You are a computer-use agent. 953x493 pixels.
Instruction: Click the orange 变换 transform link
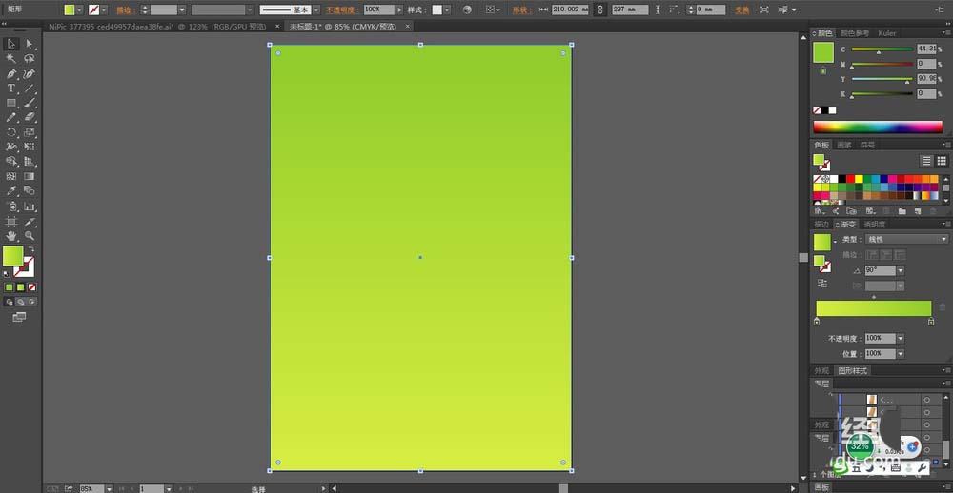pyautogui.click(x=741, y=10)
